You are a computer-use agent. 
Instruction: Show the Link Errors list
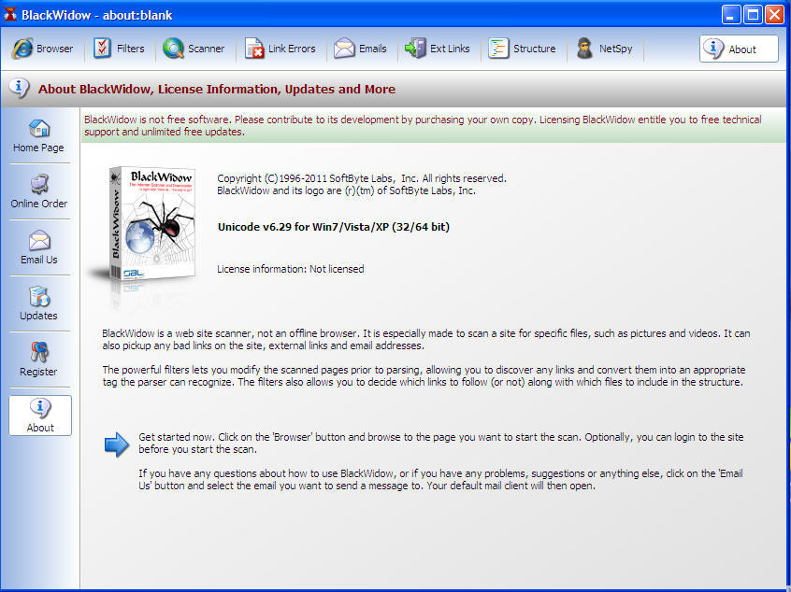[280, 49]
